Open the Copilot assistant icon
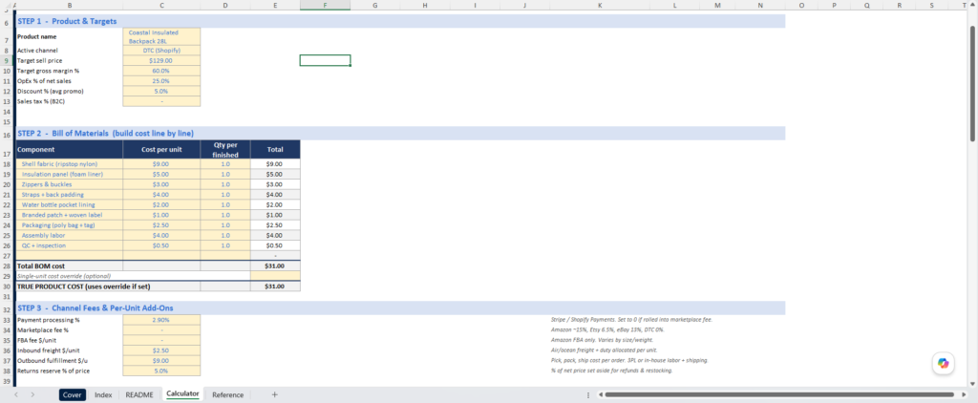 (943, 364)
